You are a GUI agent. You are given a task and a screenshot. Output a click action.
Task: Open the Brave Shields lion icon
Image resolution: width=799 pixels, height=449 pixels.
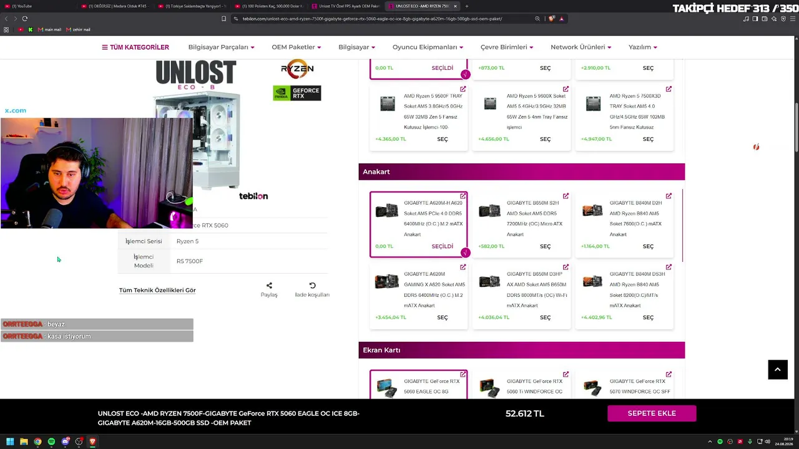552,19
